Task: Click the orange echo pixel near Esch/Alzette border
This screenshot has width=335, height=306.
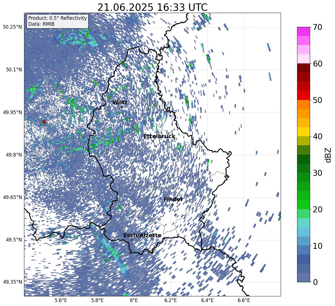Action: pyautogui.click(x=151, y=251)
